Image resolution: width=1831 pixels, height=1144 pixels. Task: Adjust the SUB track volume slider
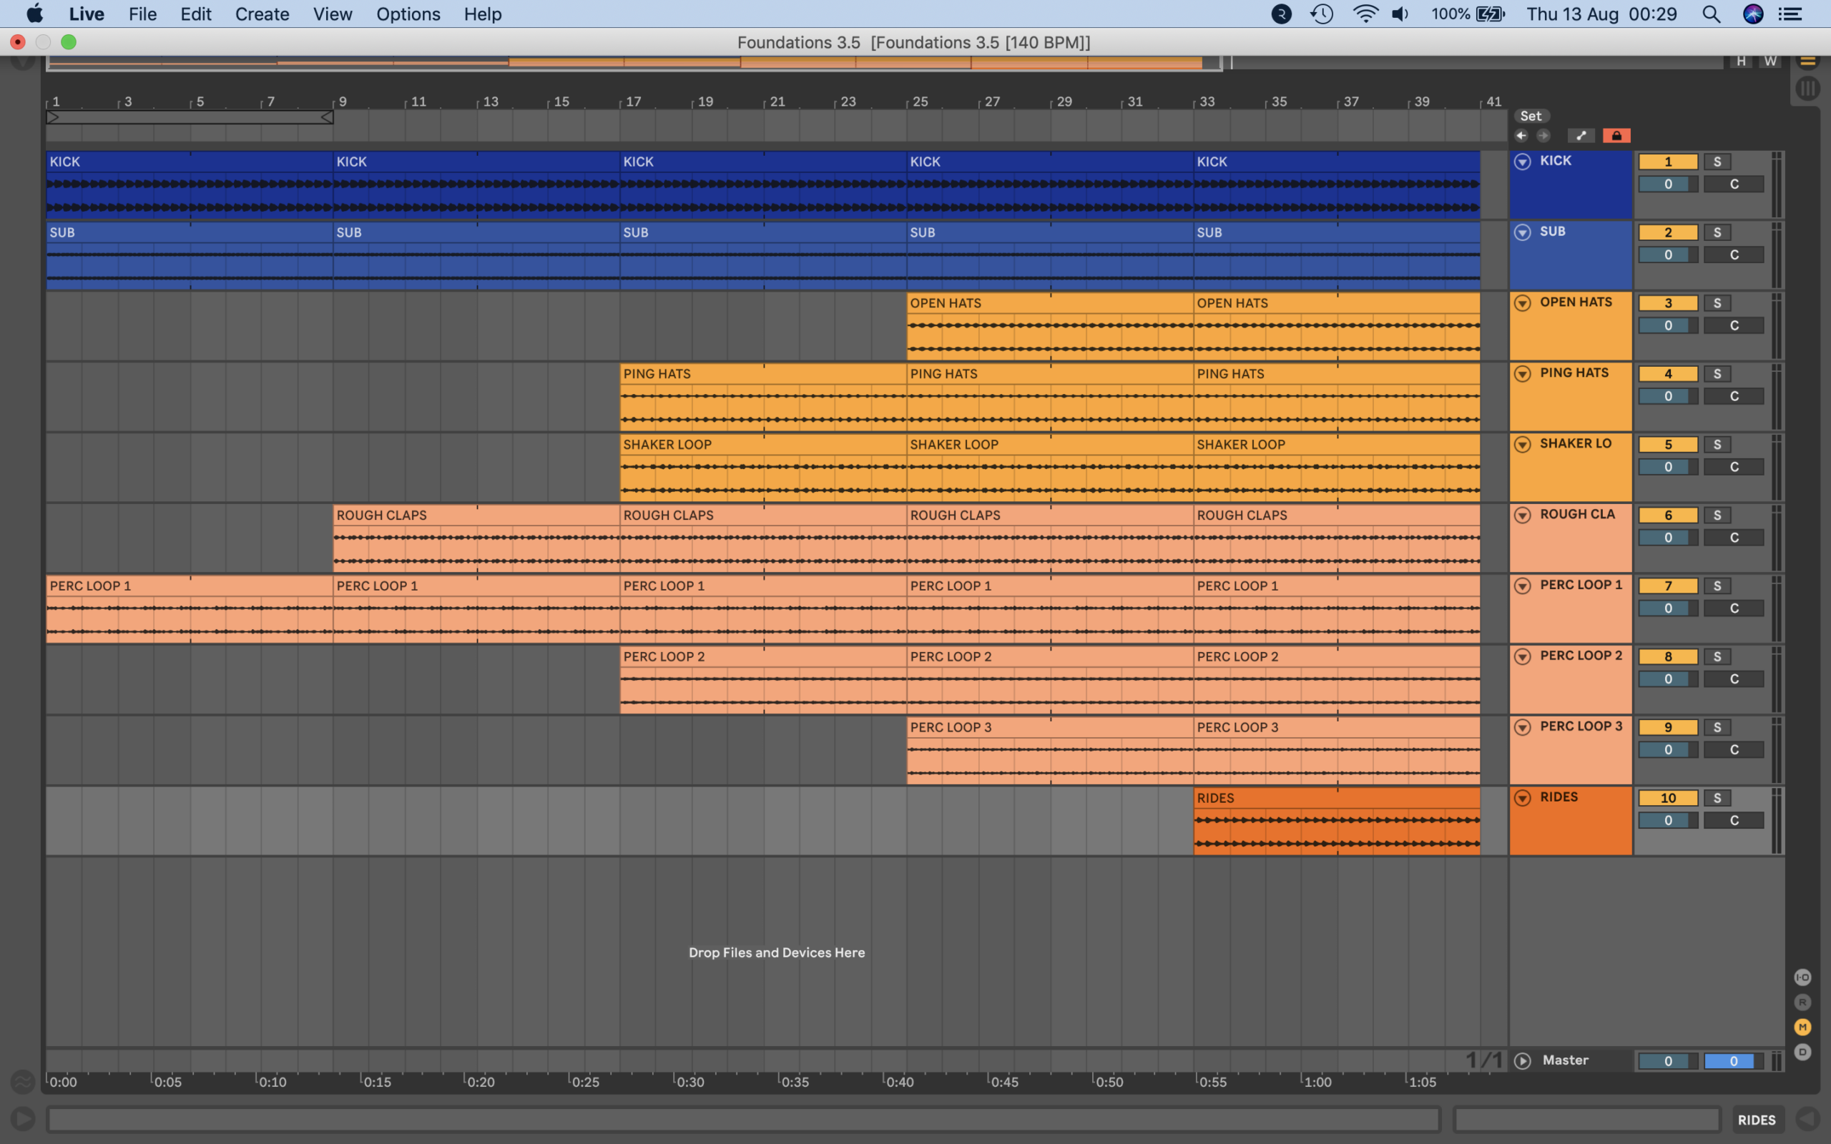[x=1668, y=255]
